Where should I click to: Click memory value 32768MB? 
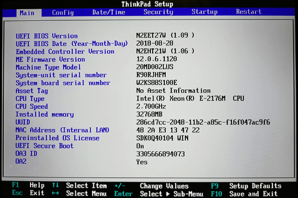point(149,114)
